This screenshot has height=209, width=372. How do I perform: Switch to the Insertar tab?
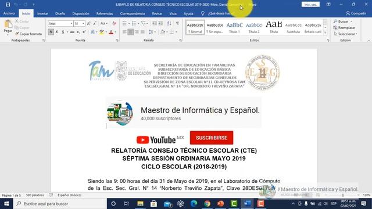pos(42,13)
